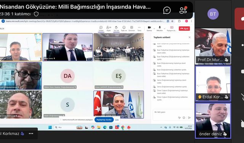Select the tile with Turkish flag in grid
The height and width of the screenshot is (143, 244).
[119, 104]
